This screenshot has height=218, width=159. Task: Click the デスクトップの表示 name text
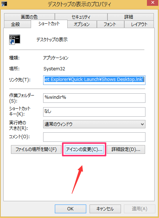pos(52,40)
